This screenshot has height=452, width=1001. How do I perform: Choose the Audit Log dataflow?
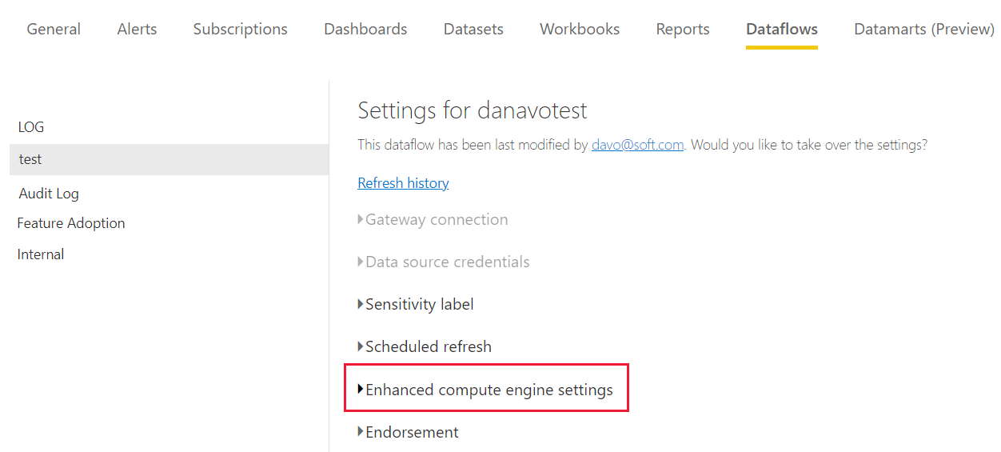(x=49, y=194)
